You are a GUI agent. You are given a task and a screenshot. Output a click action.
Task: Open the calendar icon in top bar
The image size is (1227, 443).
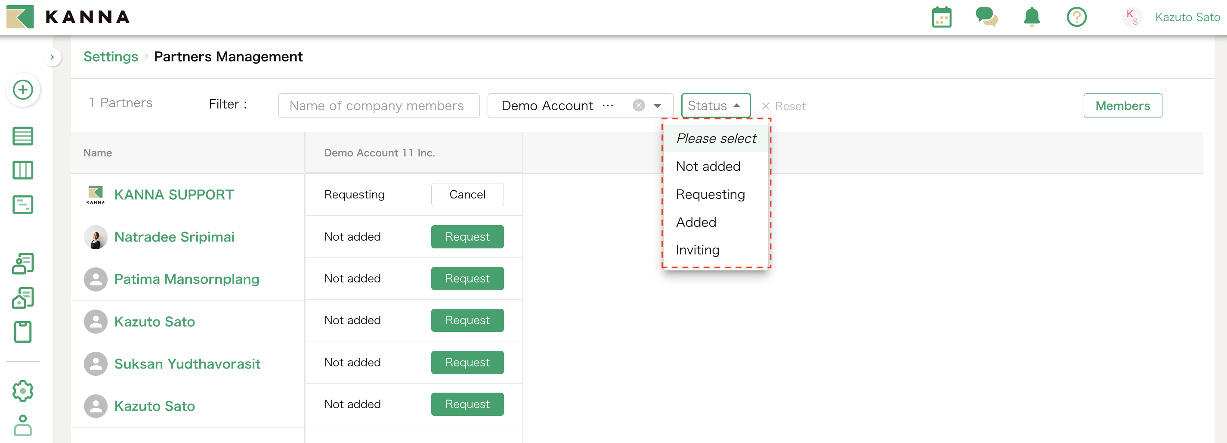[x=941, y=17]
